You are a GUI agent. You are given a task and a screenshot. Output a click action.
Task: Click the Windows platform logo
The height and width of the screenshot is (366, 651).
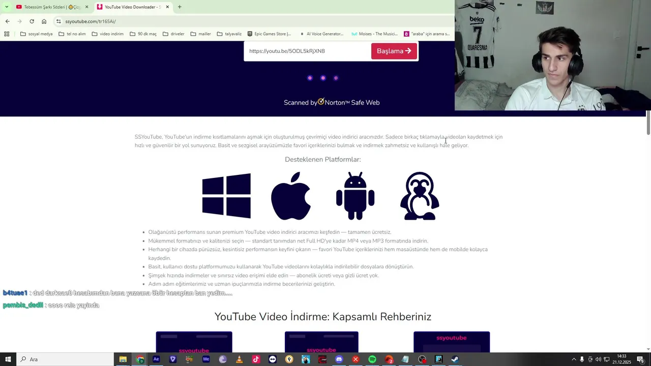click(226, 196)
